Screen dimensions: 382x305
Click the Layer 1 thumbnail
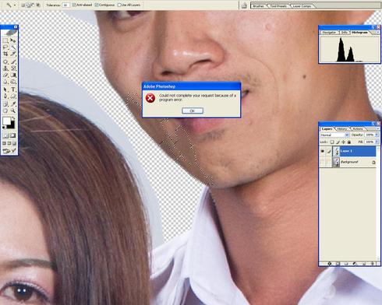click(336, 151)
